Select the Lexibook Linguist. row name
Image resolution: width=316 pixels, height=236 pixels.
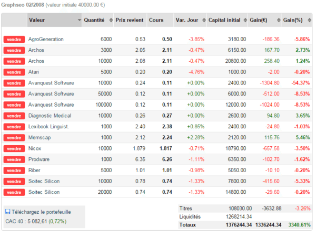point(48,127)
